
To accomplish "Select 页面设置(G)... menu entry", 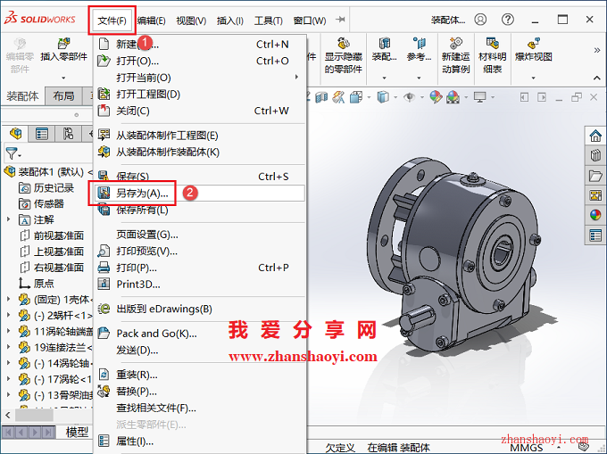I will (x=200, y=235).
